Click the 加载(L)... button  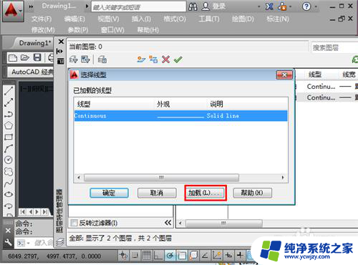205,193
